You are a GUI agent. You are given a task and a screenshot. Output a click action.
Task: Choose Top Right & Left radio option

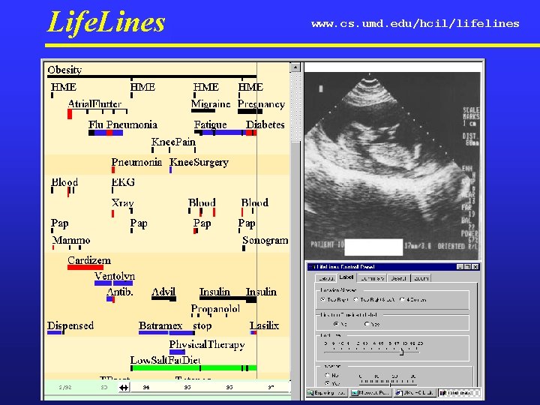(x=355, y=299)
